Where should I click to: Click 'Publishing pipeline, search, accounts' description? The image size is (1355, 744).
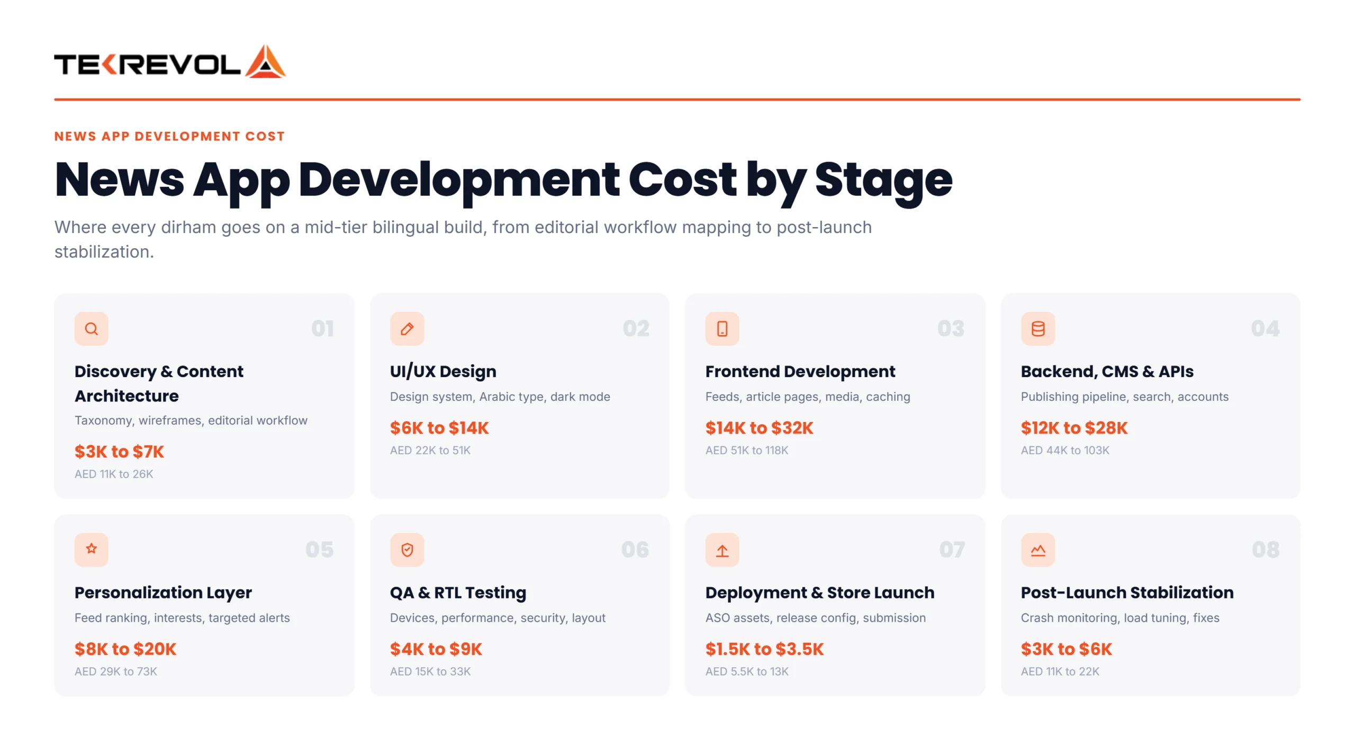[x=1124, y=397]
